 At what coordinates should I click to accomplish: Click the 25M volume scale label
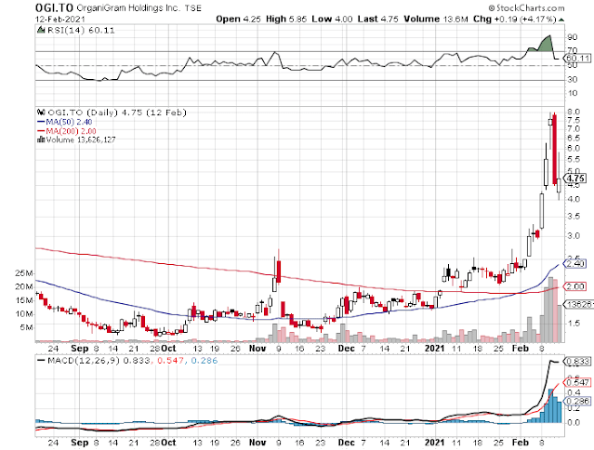pyautogui.click(x=24, y=273)
